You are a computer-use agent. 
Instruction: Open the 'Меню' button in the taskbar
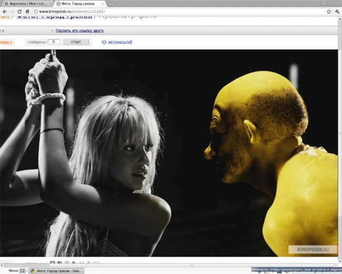click(13, 270)
